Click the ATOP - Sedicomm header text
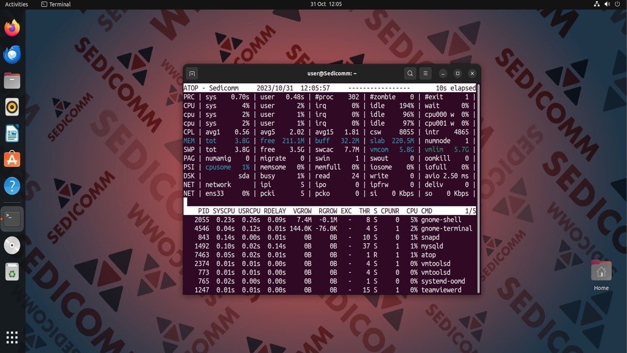The width and height of the screenshot is (627, 353). click(x=211, y=88)
